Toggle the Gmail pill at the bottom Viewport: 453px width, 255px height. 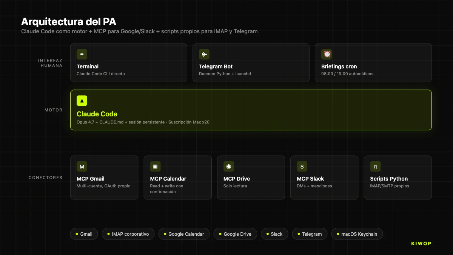(84, 234)
